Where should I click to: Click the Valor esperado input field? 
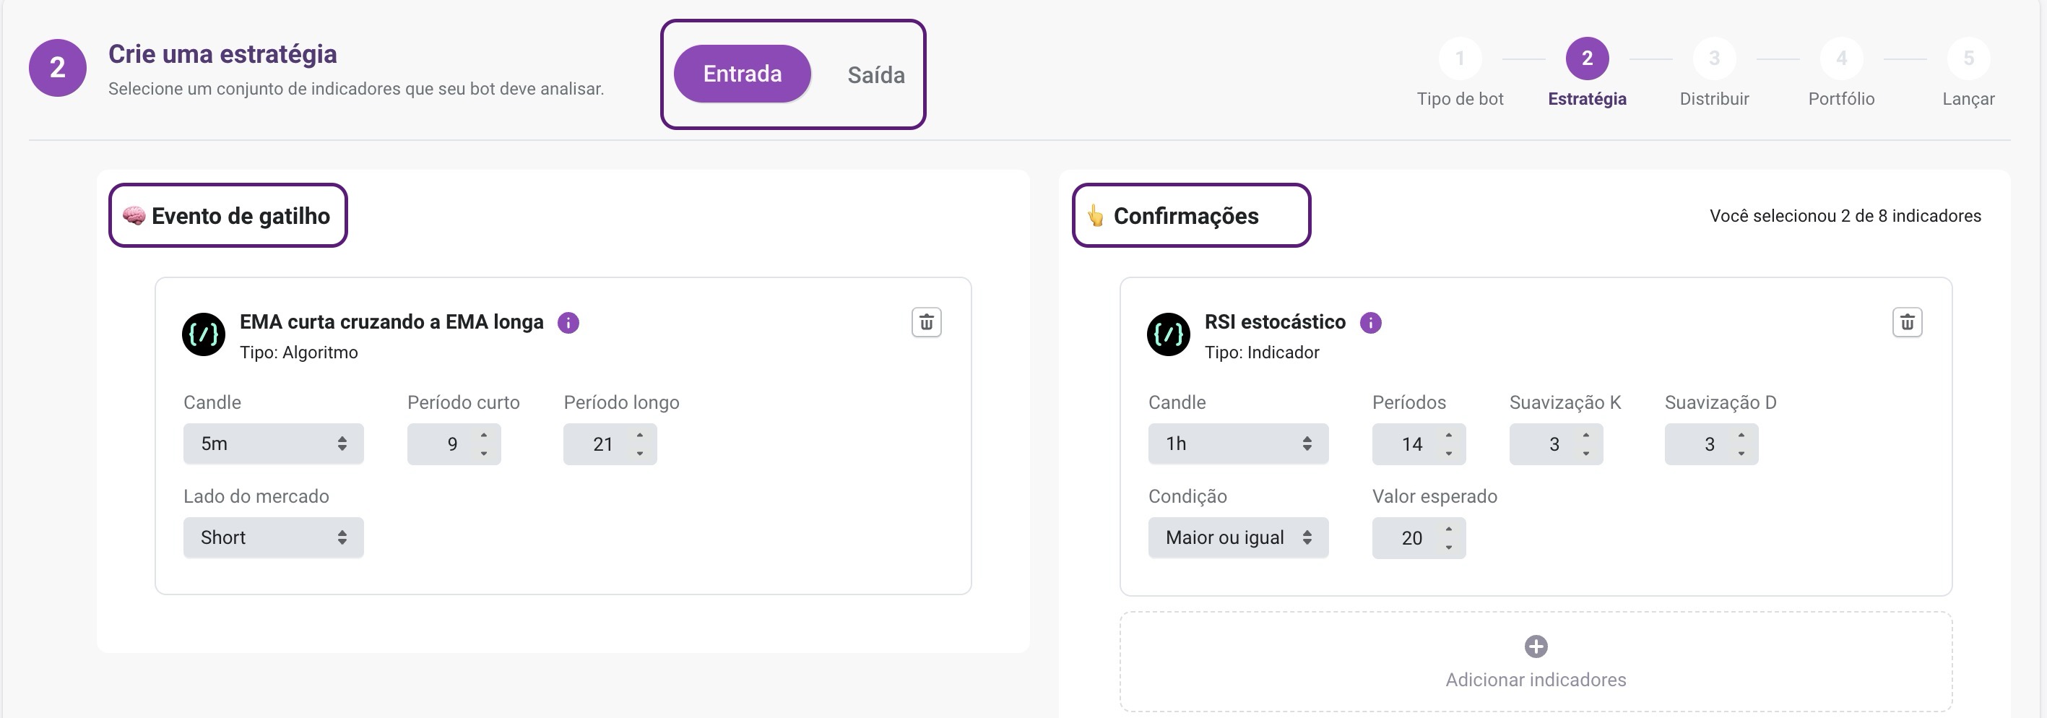click(x=1419, y=537)
